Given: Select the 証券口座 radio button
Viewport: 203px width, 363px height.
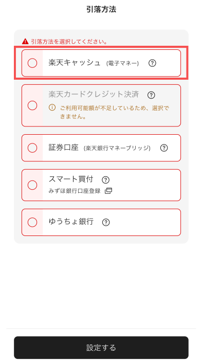Looking at the screenshot, I should coord(32,148).
